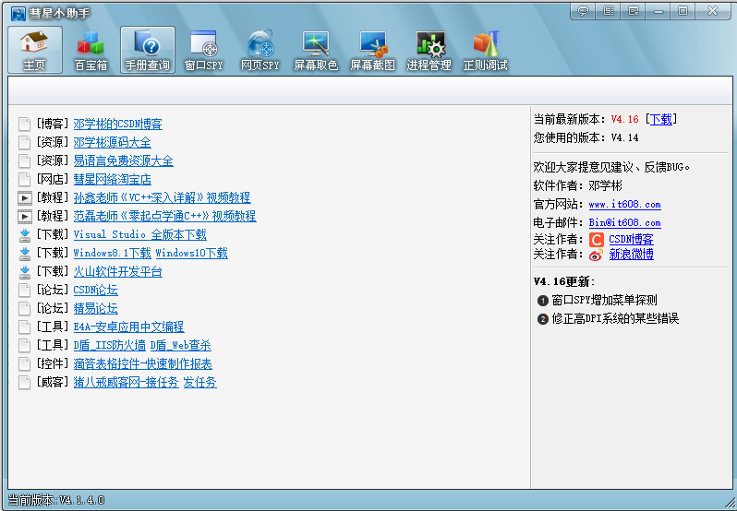Viewport: 737px width, 511px height.
Task: Click the Bin@it608.com email link
Action: 624,223
